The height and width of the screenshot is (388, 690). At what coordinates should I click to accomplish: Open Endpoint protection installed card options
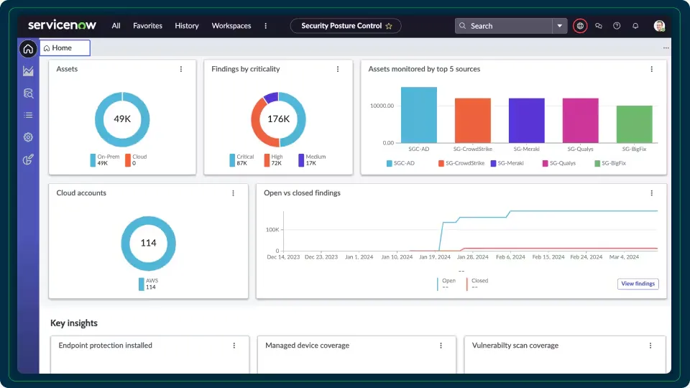(x=234, y=346)
